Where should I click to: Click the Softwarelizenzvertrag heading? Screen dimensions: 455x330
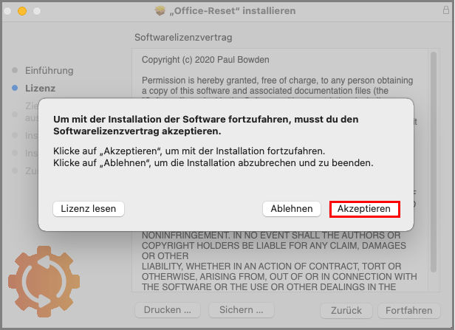pos(183,38)
